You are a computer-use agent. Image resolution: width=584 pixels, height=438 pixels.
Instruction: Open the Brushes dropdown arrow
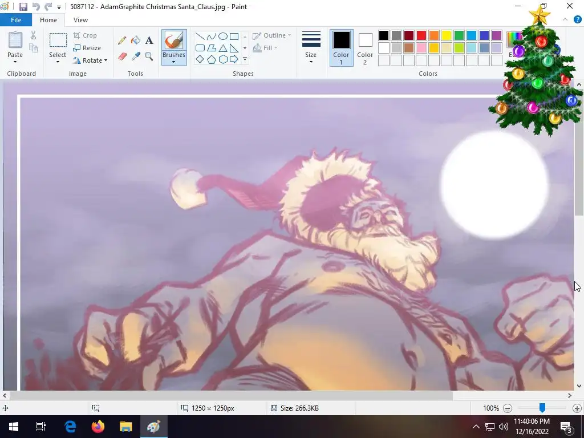tap(173, 62)
